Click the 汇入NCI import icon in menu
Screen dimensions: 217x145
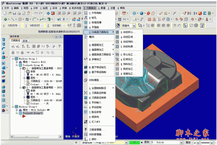(86, 122)
